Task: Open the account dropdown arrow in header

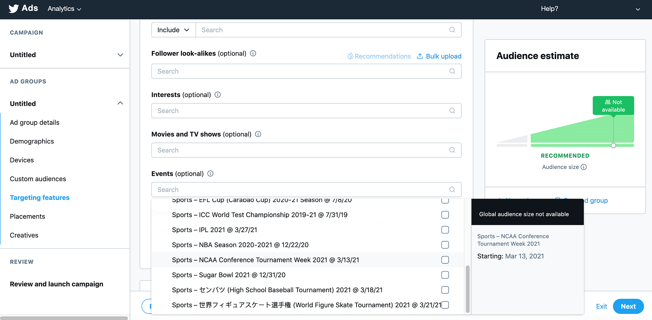Action: point(638,9)
